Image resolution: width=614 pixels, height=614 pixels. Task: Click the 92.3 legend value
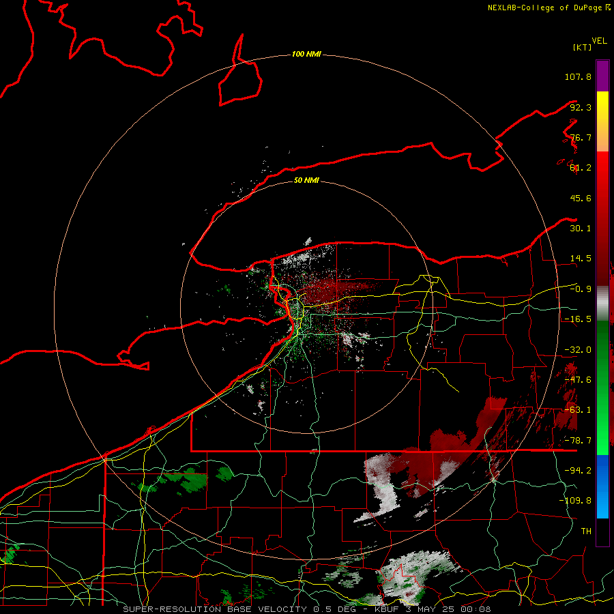pyautogui.click(x=581, y=107)
